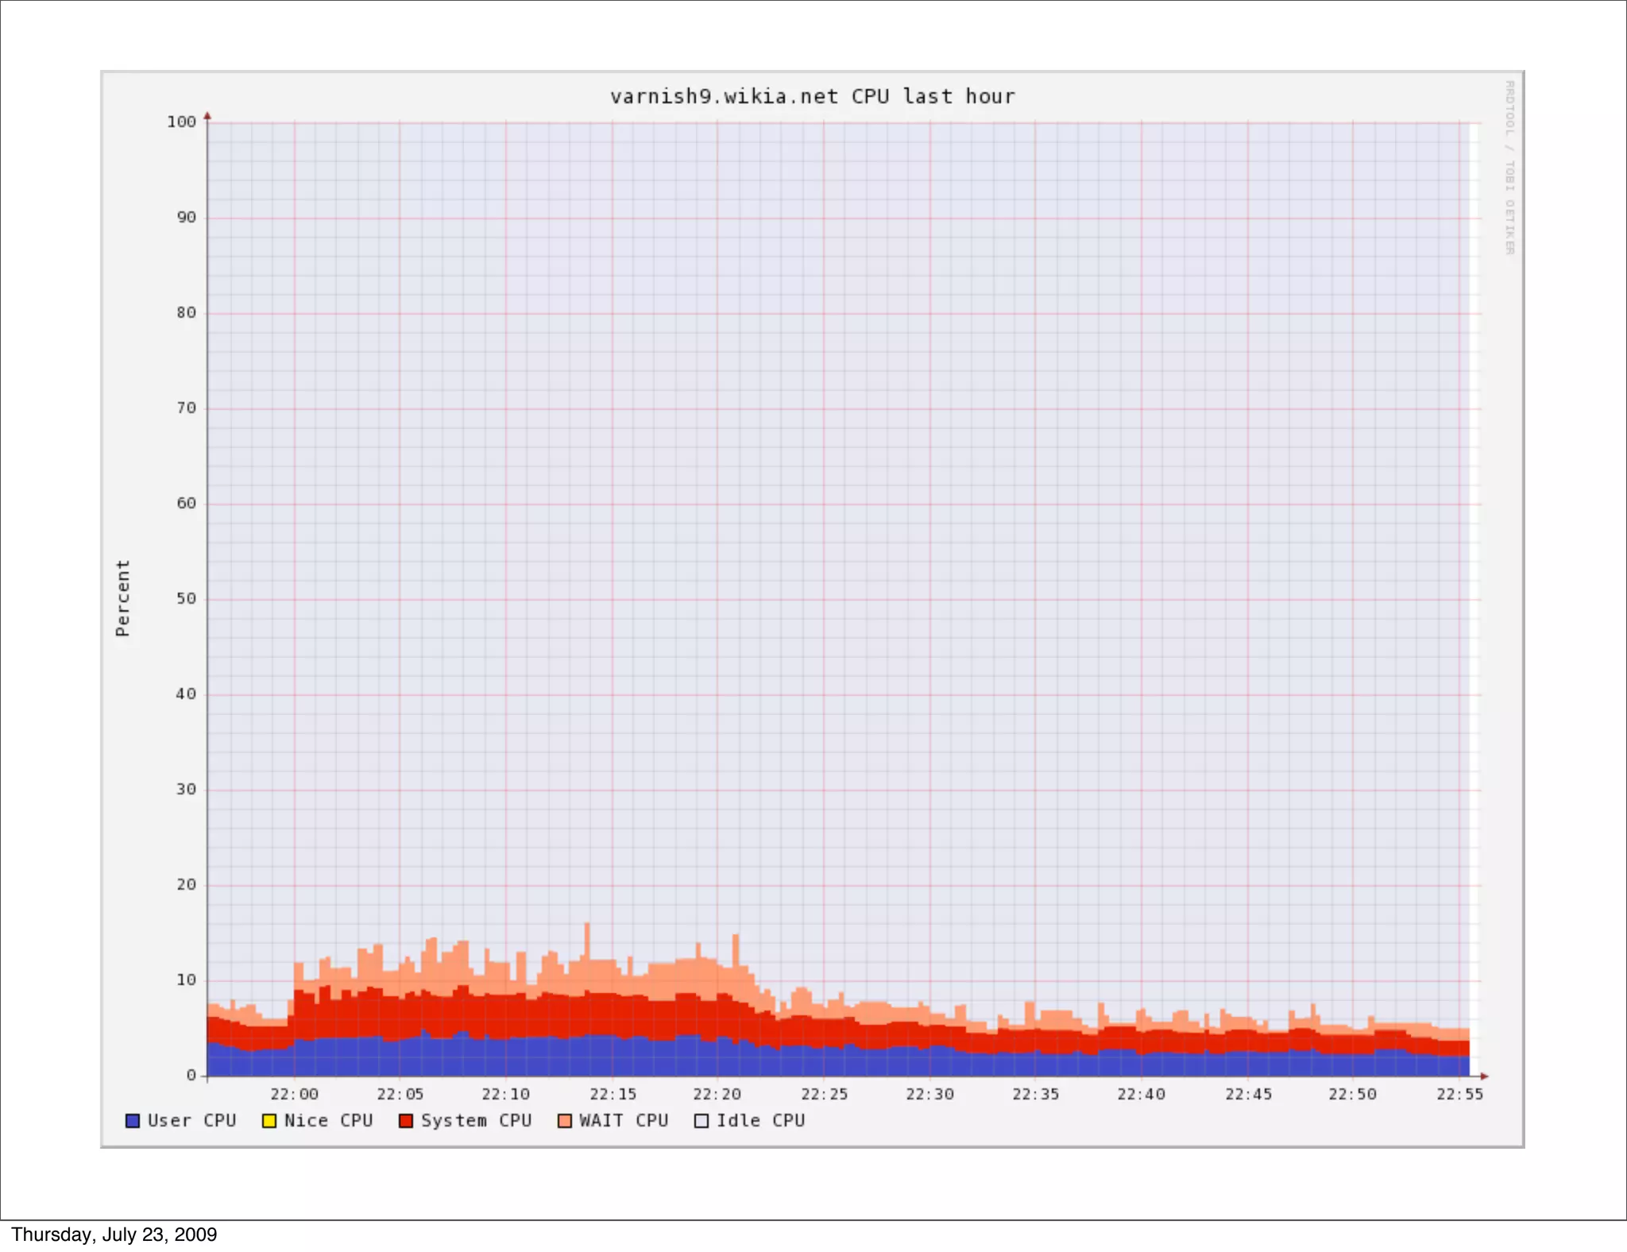Click the 100 value on y-axis
This screenshot has width=1627, height=1252.
pos(181,122)
